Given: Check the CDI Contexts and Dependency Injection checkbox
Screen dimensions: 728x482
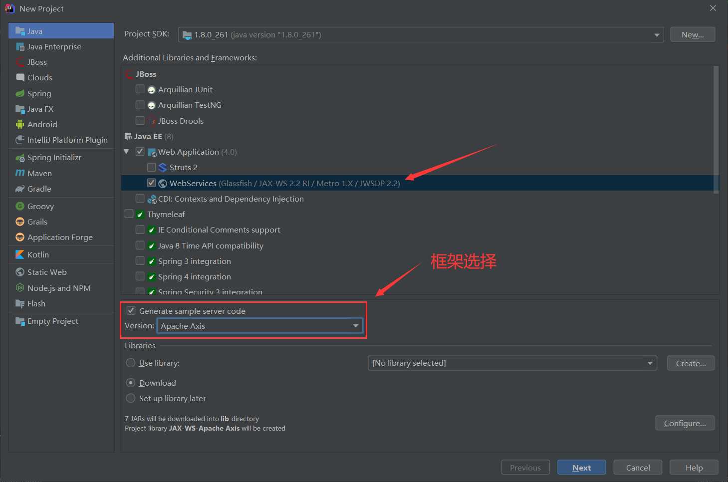Looking at the screenshot, I should click(x=140, y=198).
